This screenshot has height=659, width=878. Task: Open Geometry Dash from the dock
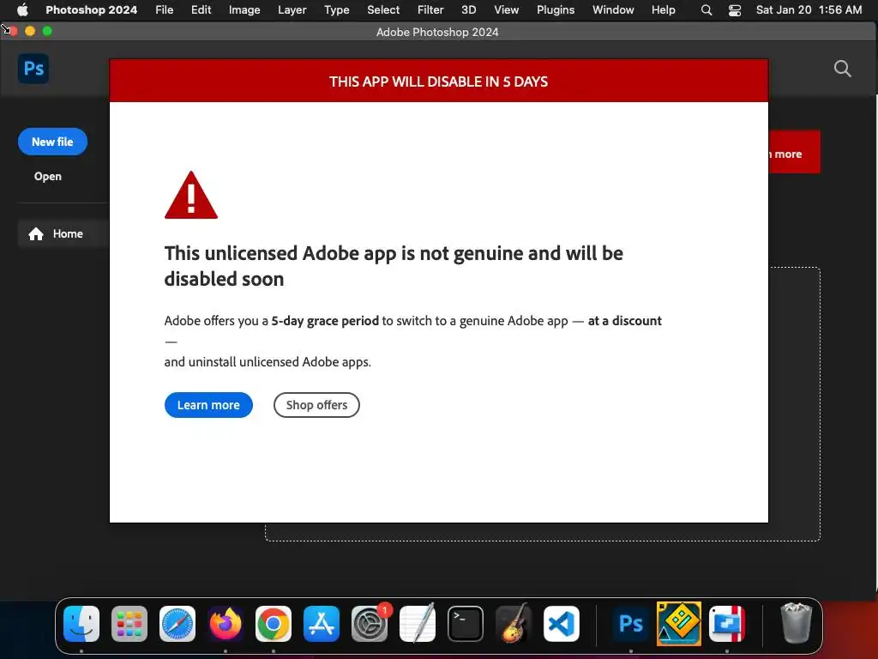coord(679,623)
